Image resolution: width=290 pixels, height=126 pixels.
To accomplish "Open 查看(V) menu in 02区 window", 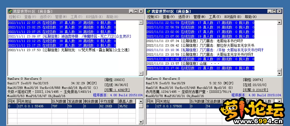I will pyautogui.click(x=169, y=17).
